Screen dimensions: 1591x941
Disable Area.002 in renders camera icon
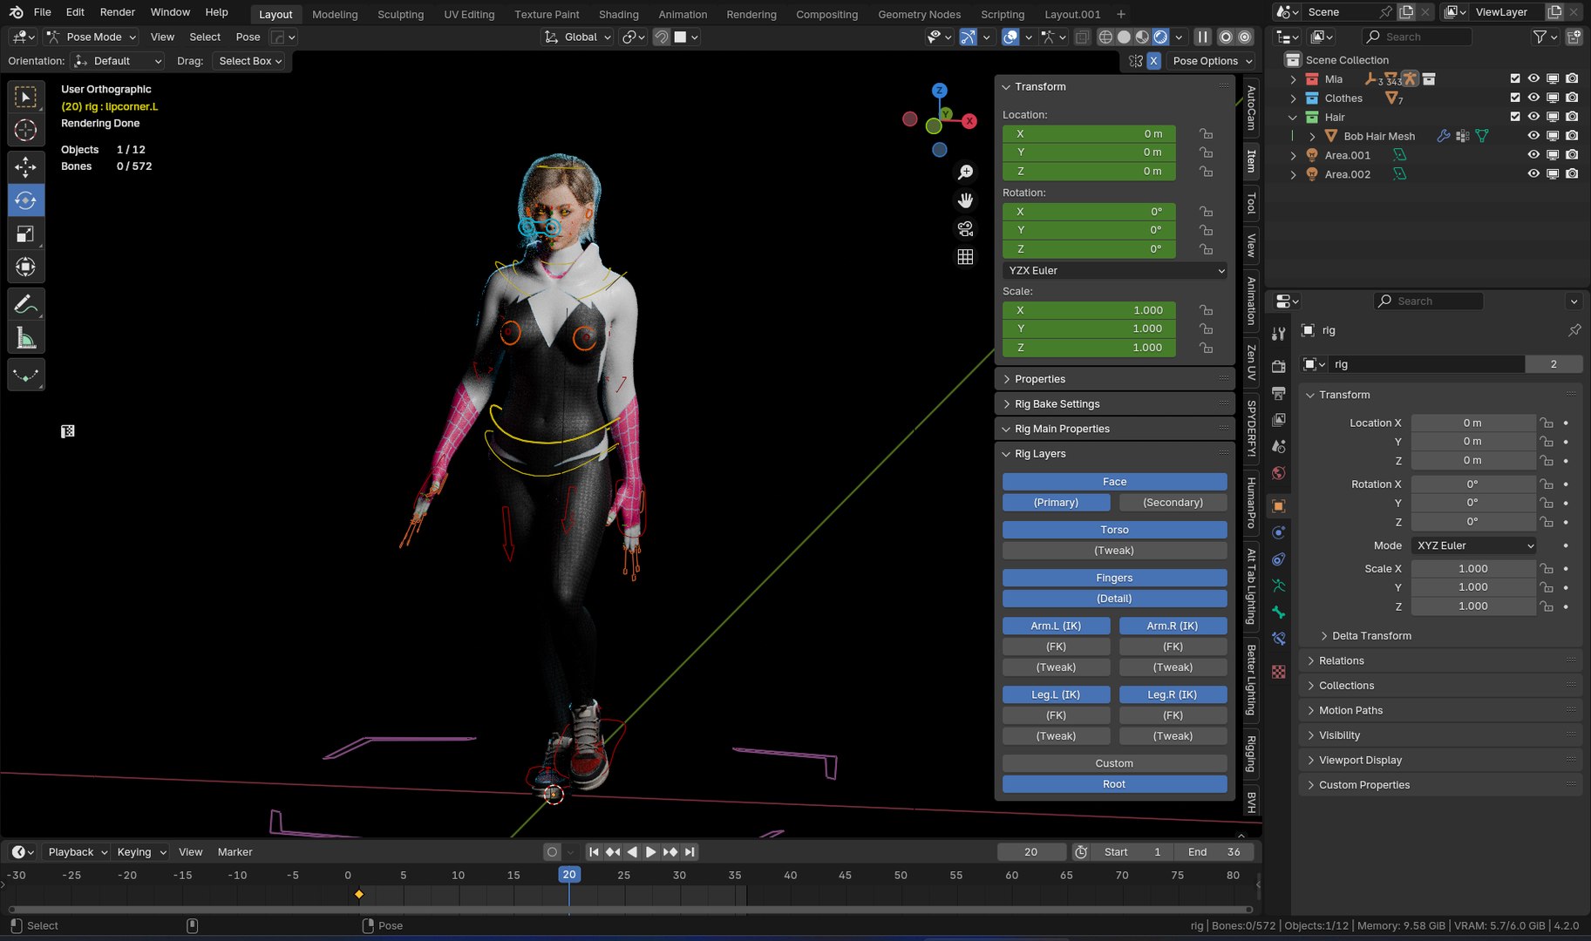[x=1572, y=174]
